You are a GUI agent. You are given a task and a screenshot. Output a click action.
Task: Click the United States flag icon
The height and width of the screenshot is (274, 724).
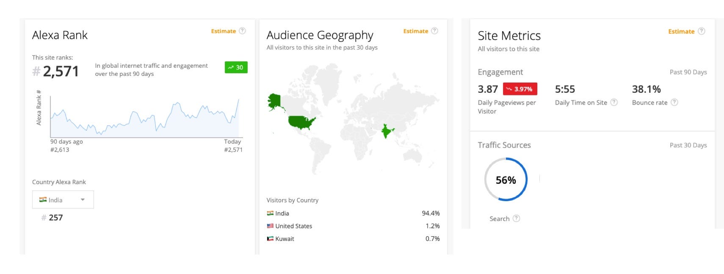tap(270, 226)
